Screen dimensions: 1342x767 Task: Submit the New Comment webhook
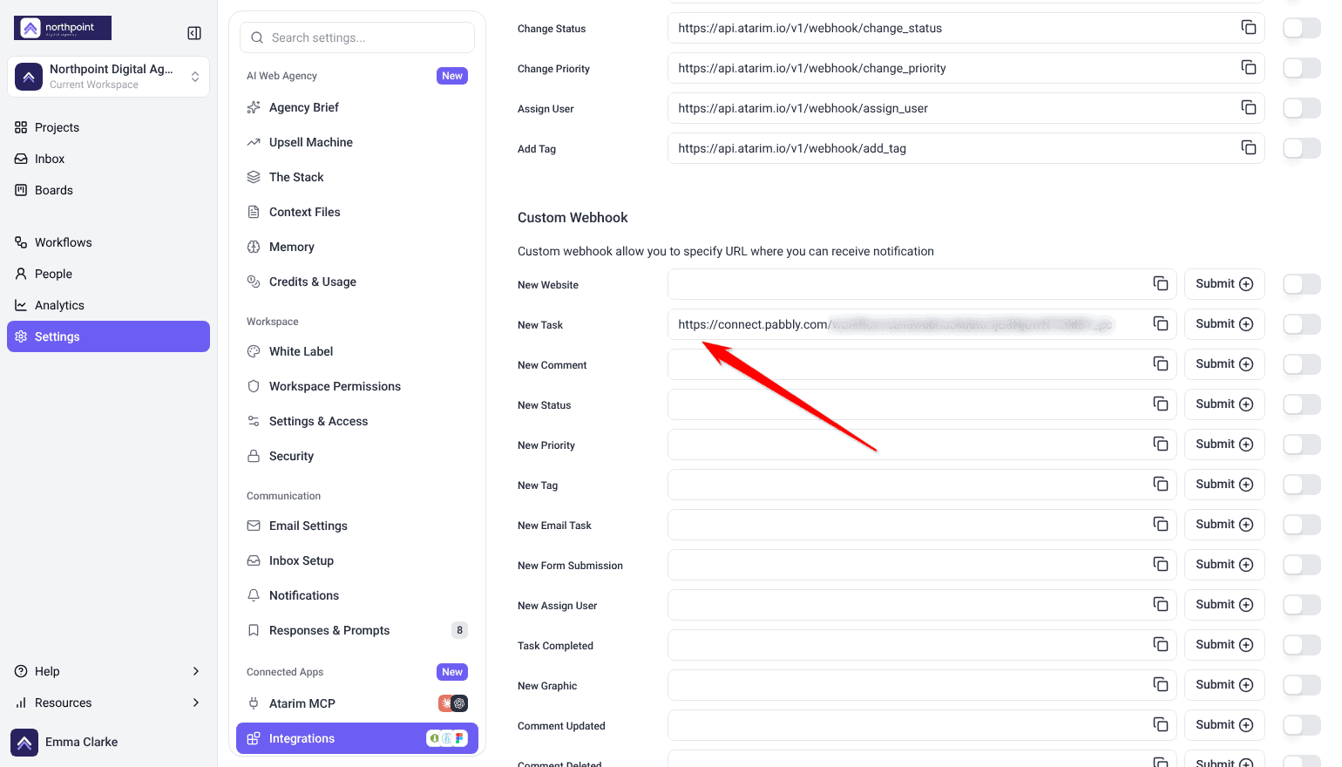click(x=1224, y=364)
